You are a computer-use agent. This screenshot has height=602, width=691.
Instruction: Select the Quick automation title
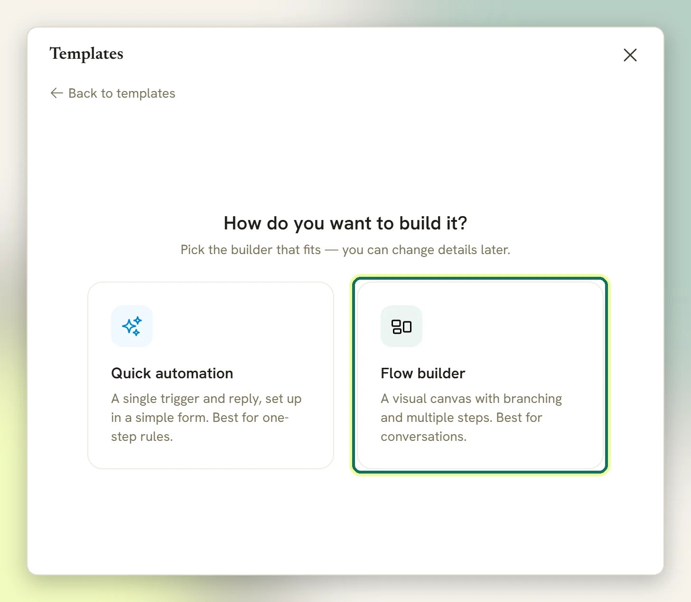(x=172, y=373)
